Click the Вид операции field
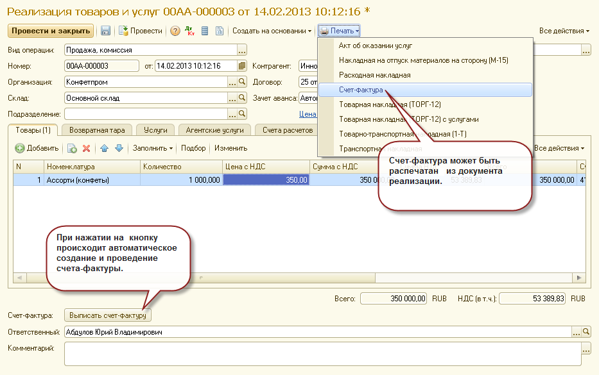Screen dimensions: 599x375 [151, 50]
